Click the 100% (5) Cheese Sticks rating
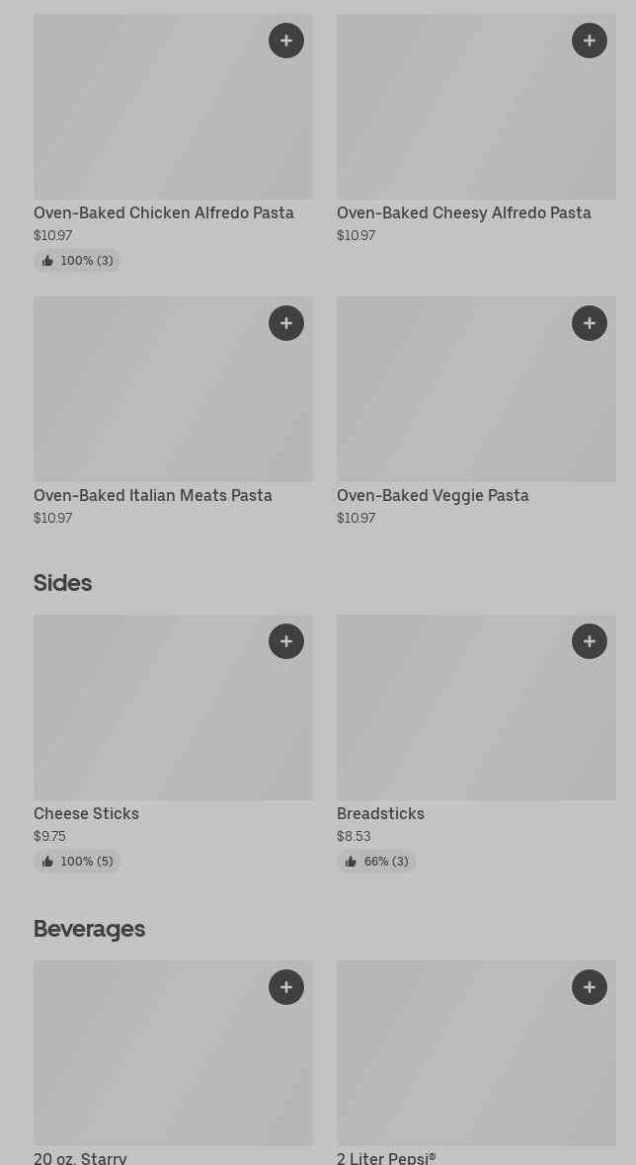This screenshot has width=636, height=1165. [x=77, y=862]
